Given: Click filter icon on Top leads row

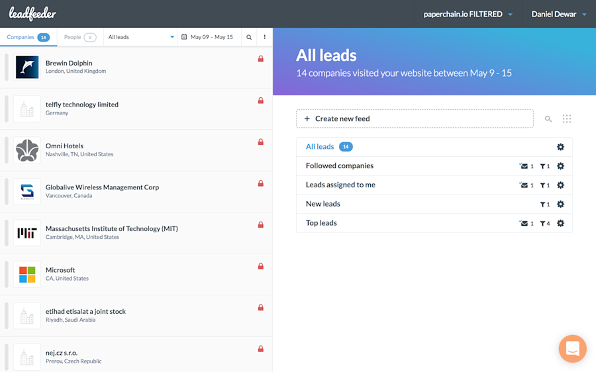Looking at the screenshot, I should tap(543, 223).
